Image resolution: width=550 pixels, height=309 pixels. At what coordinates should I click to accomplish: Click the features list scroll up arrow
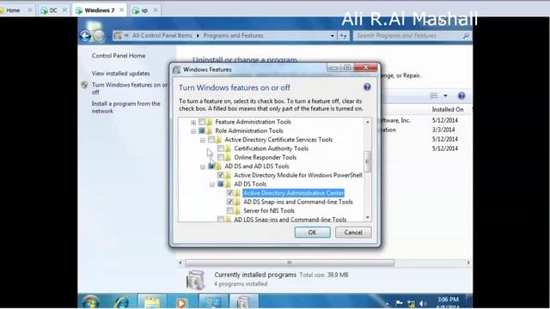[x=368, y=122]
